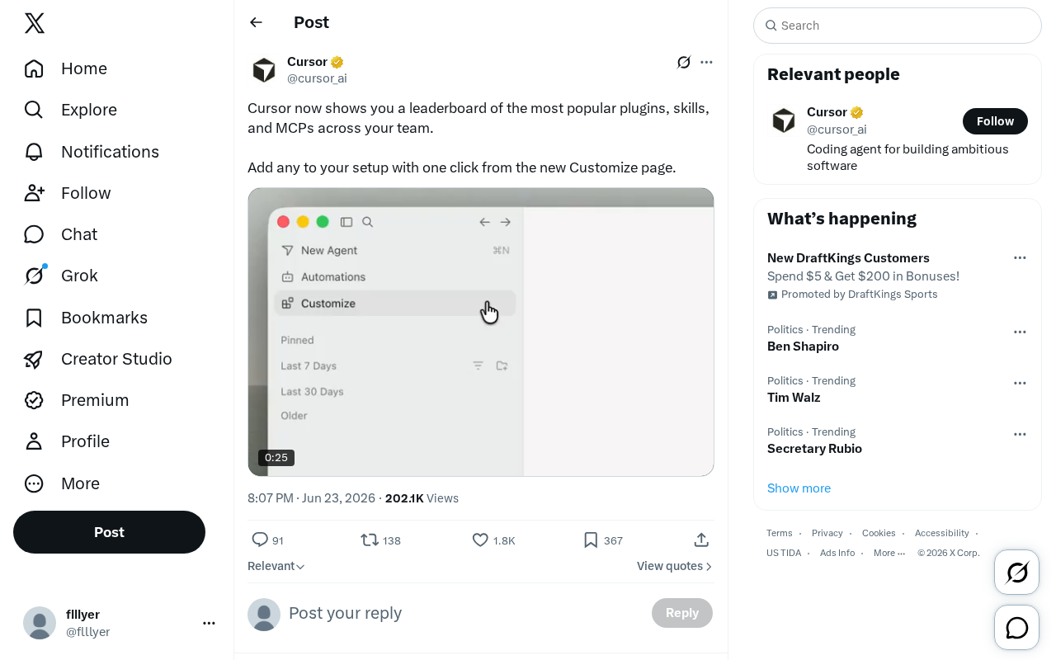
Task: Open account menu next to flllyer
Action: coord(209,623)
